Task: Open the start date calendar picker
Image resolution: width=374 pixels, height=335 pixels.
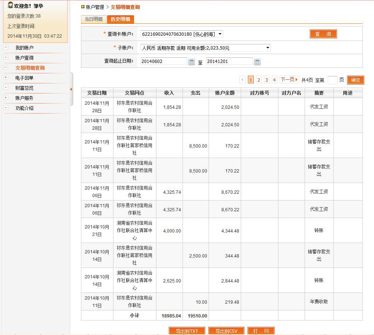Action: coord(191,62)
